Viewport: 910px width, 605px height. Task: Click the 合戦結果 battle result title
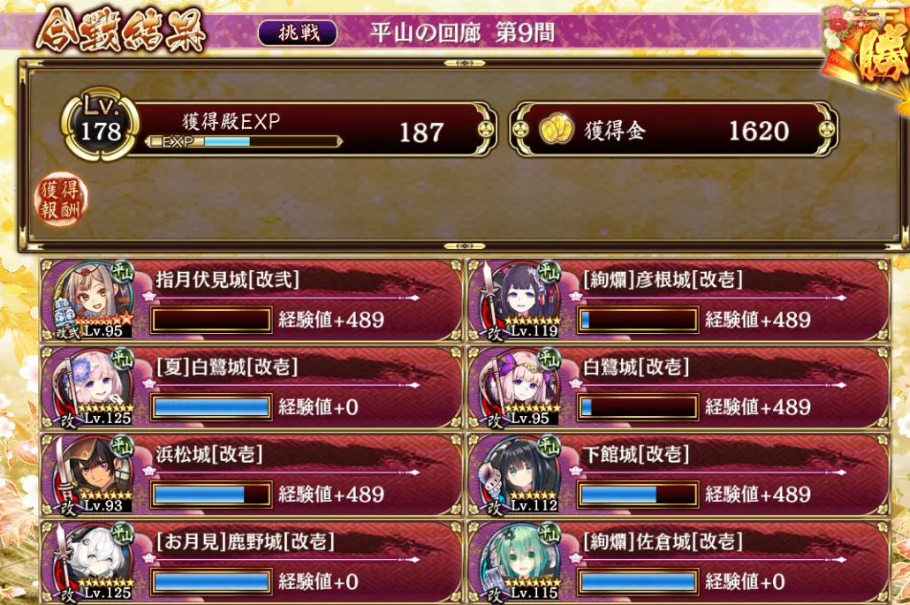121,31
